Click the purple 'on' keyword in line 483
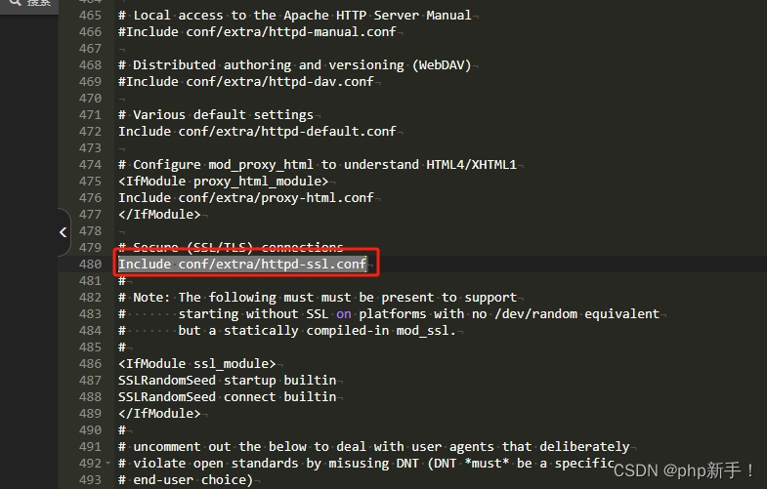This screenshot has height=489, width=767. pos(343,314)
